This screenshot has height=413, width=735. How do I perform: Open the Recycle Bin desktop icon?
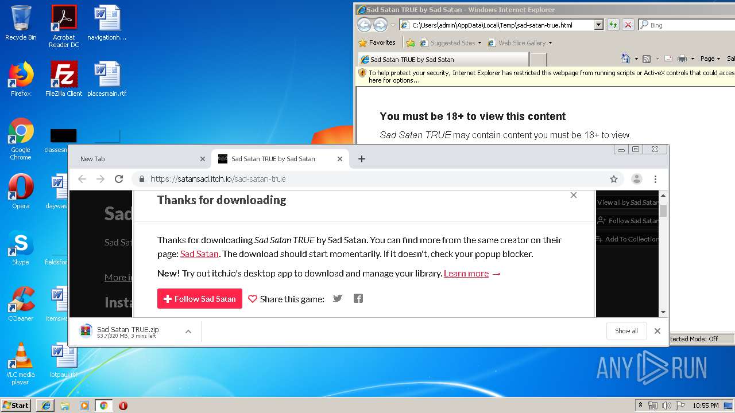pyautogui.click(x=21, y=23)
